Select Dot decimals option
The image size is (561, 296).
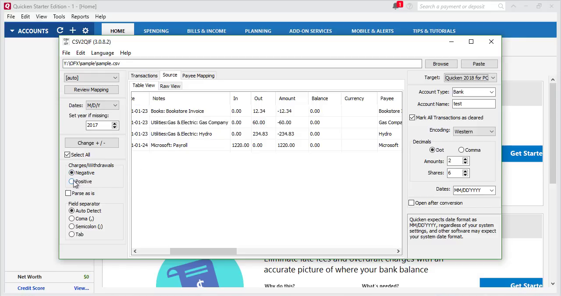[x=432, y=150]
